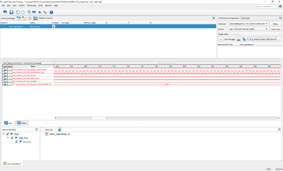Switch to the Setup tab
The height and width of the screenshot is (171, 283).
[22, 123]
